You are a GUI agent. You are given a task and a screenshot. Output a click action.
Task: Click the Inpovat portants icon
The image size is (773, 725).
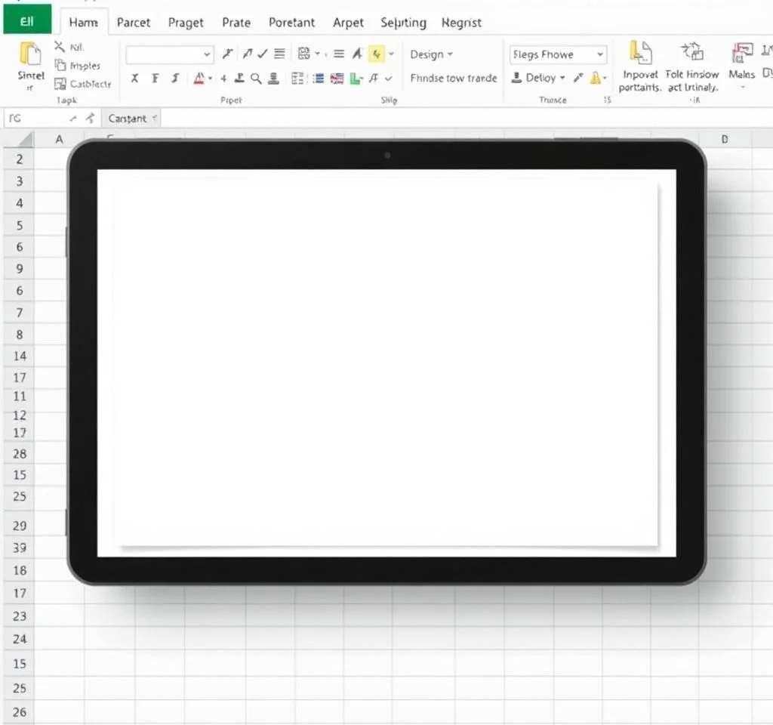[640, 53]
